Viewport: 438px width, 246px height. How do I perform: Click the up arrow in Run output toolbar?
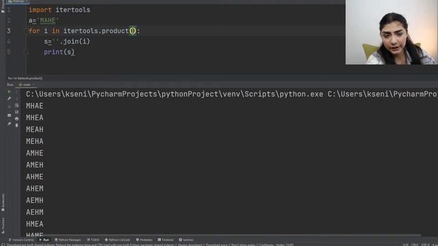[x=16, y=92]
